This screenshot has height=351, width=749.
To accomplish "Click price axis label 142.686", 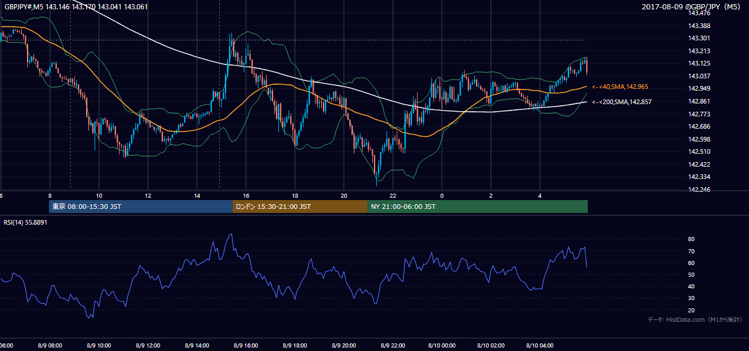I will [699, 126].
